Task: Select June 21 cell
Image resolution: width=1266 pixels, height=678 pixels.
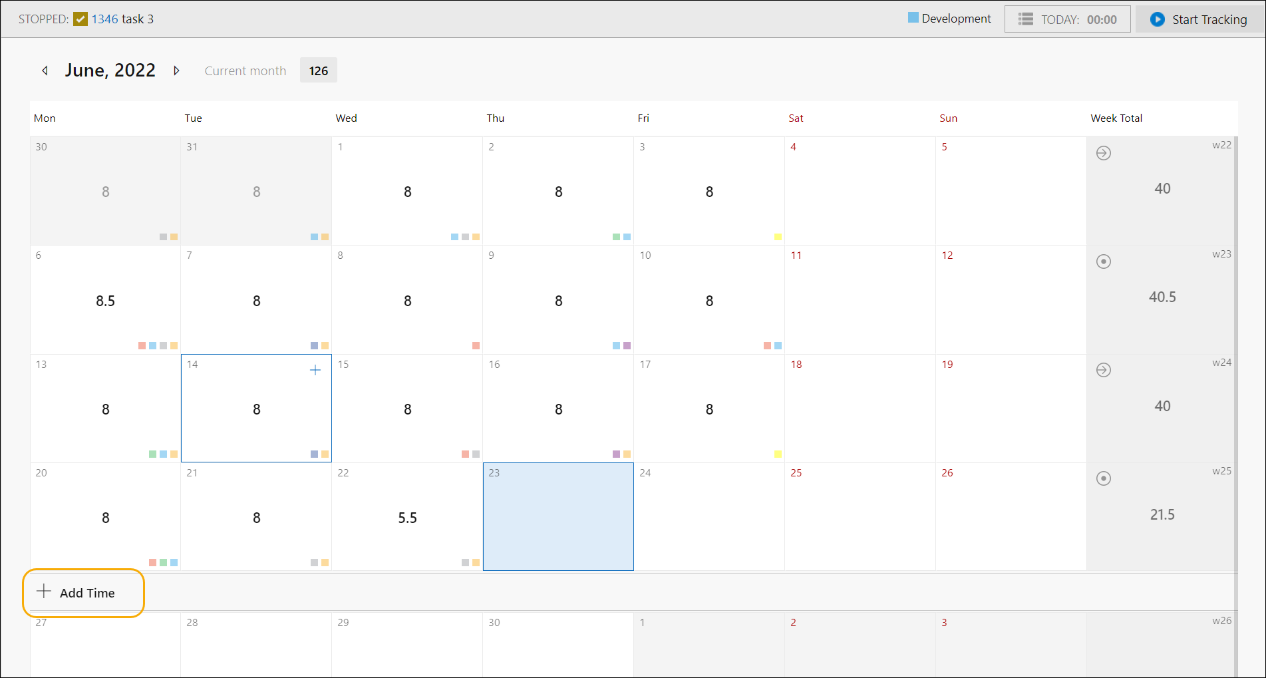Action: click(x=256, y=517)
